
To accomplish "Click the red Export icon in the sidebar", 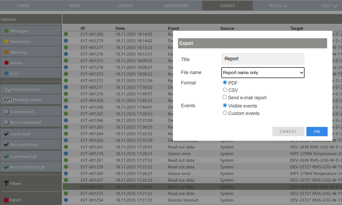I will tap(6, 200).
